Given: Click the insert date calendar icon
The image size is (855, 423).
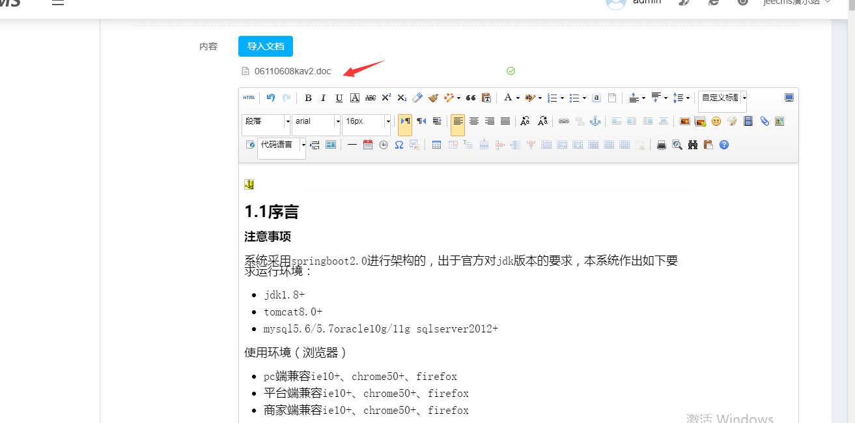Looking at the screenshot, I should (368, 145).
